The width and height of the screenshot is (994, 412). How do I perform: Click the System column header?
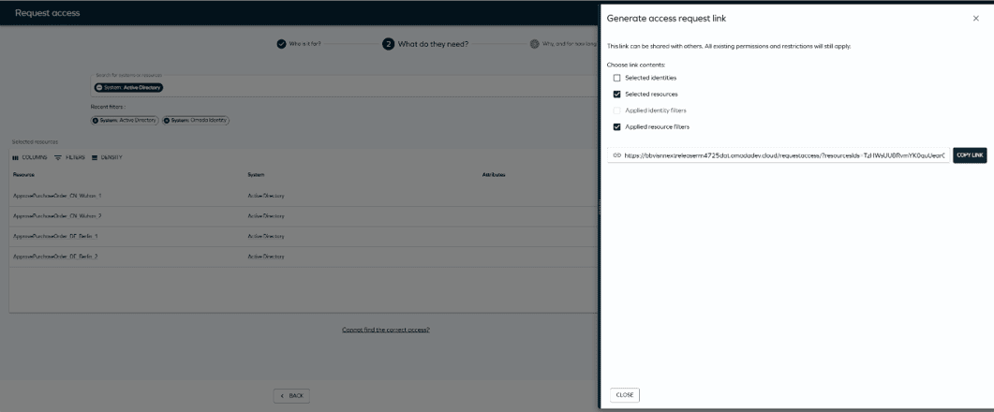tap(256, 174)
